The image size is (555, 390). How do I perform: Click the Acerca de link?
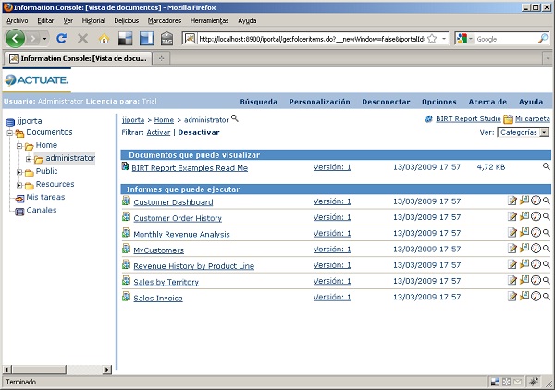pos(487,102)
